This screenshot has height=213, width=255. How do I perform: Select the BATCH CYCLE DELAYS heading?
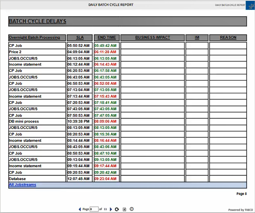pyautogui.click(x=37, y=21)
